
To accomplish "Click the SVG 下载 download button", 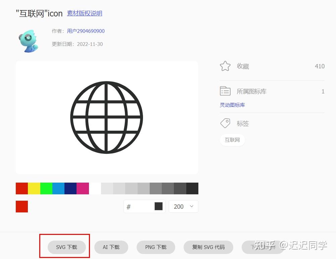I will (66, 247).
